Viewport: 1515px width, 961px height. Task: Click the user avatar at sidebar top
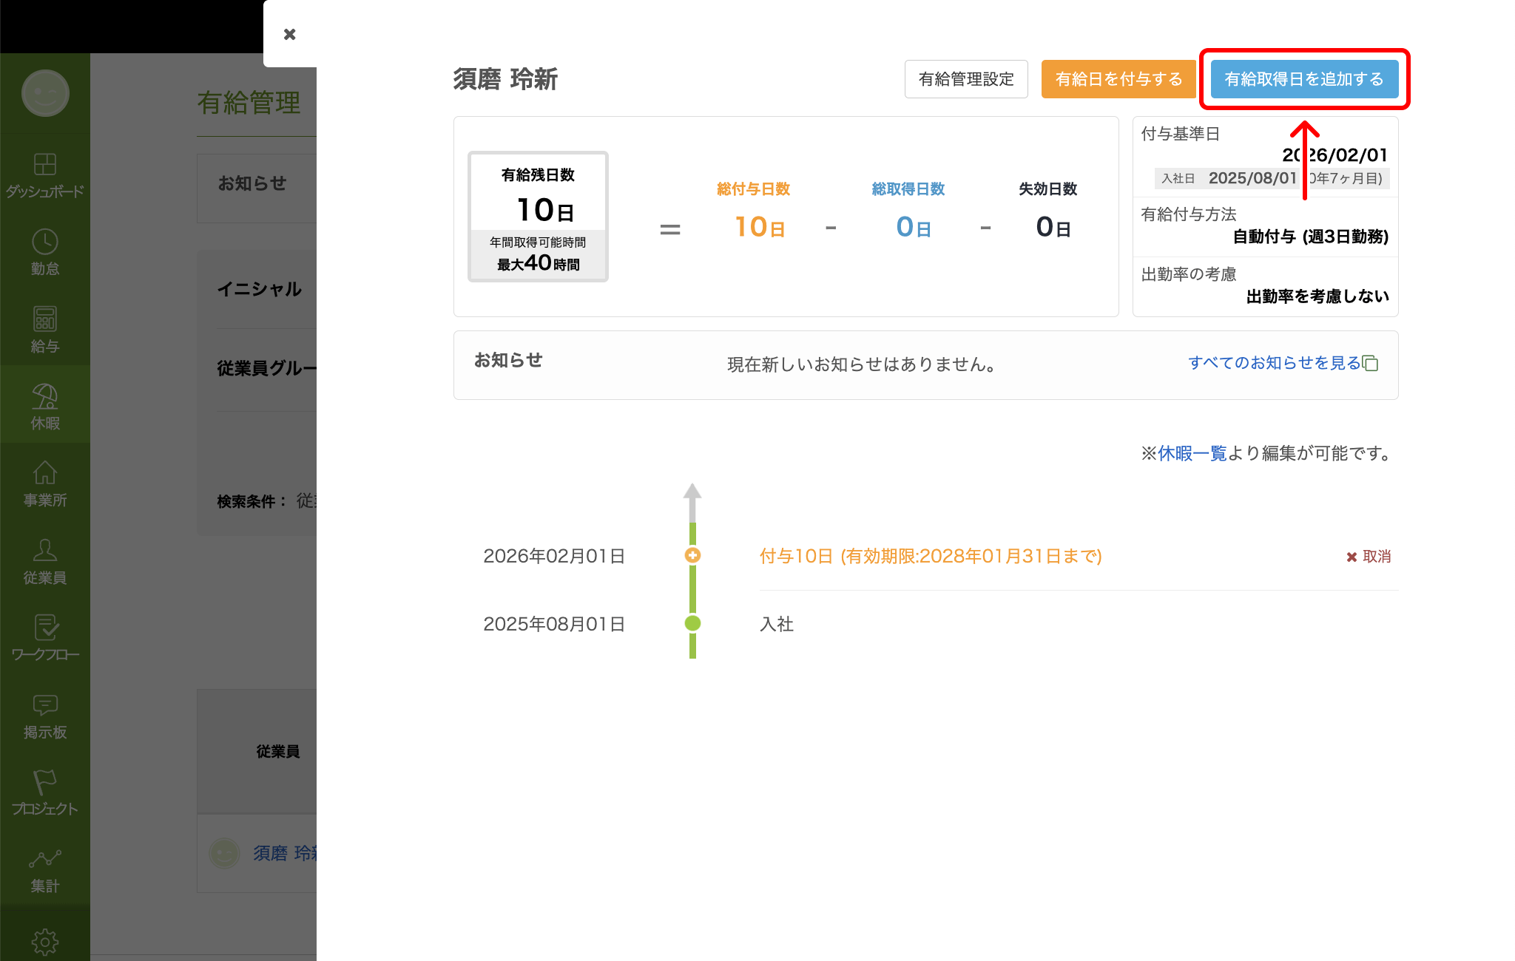[x=45, y=93]
